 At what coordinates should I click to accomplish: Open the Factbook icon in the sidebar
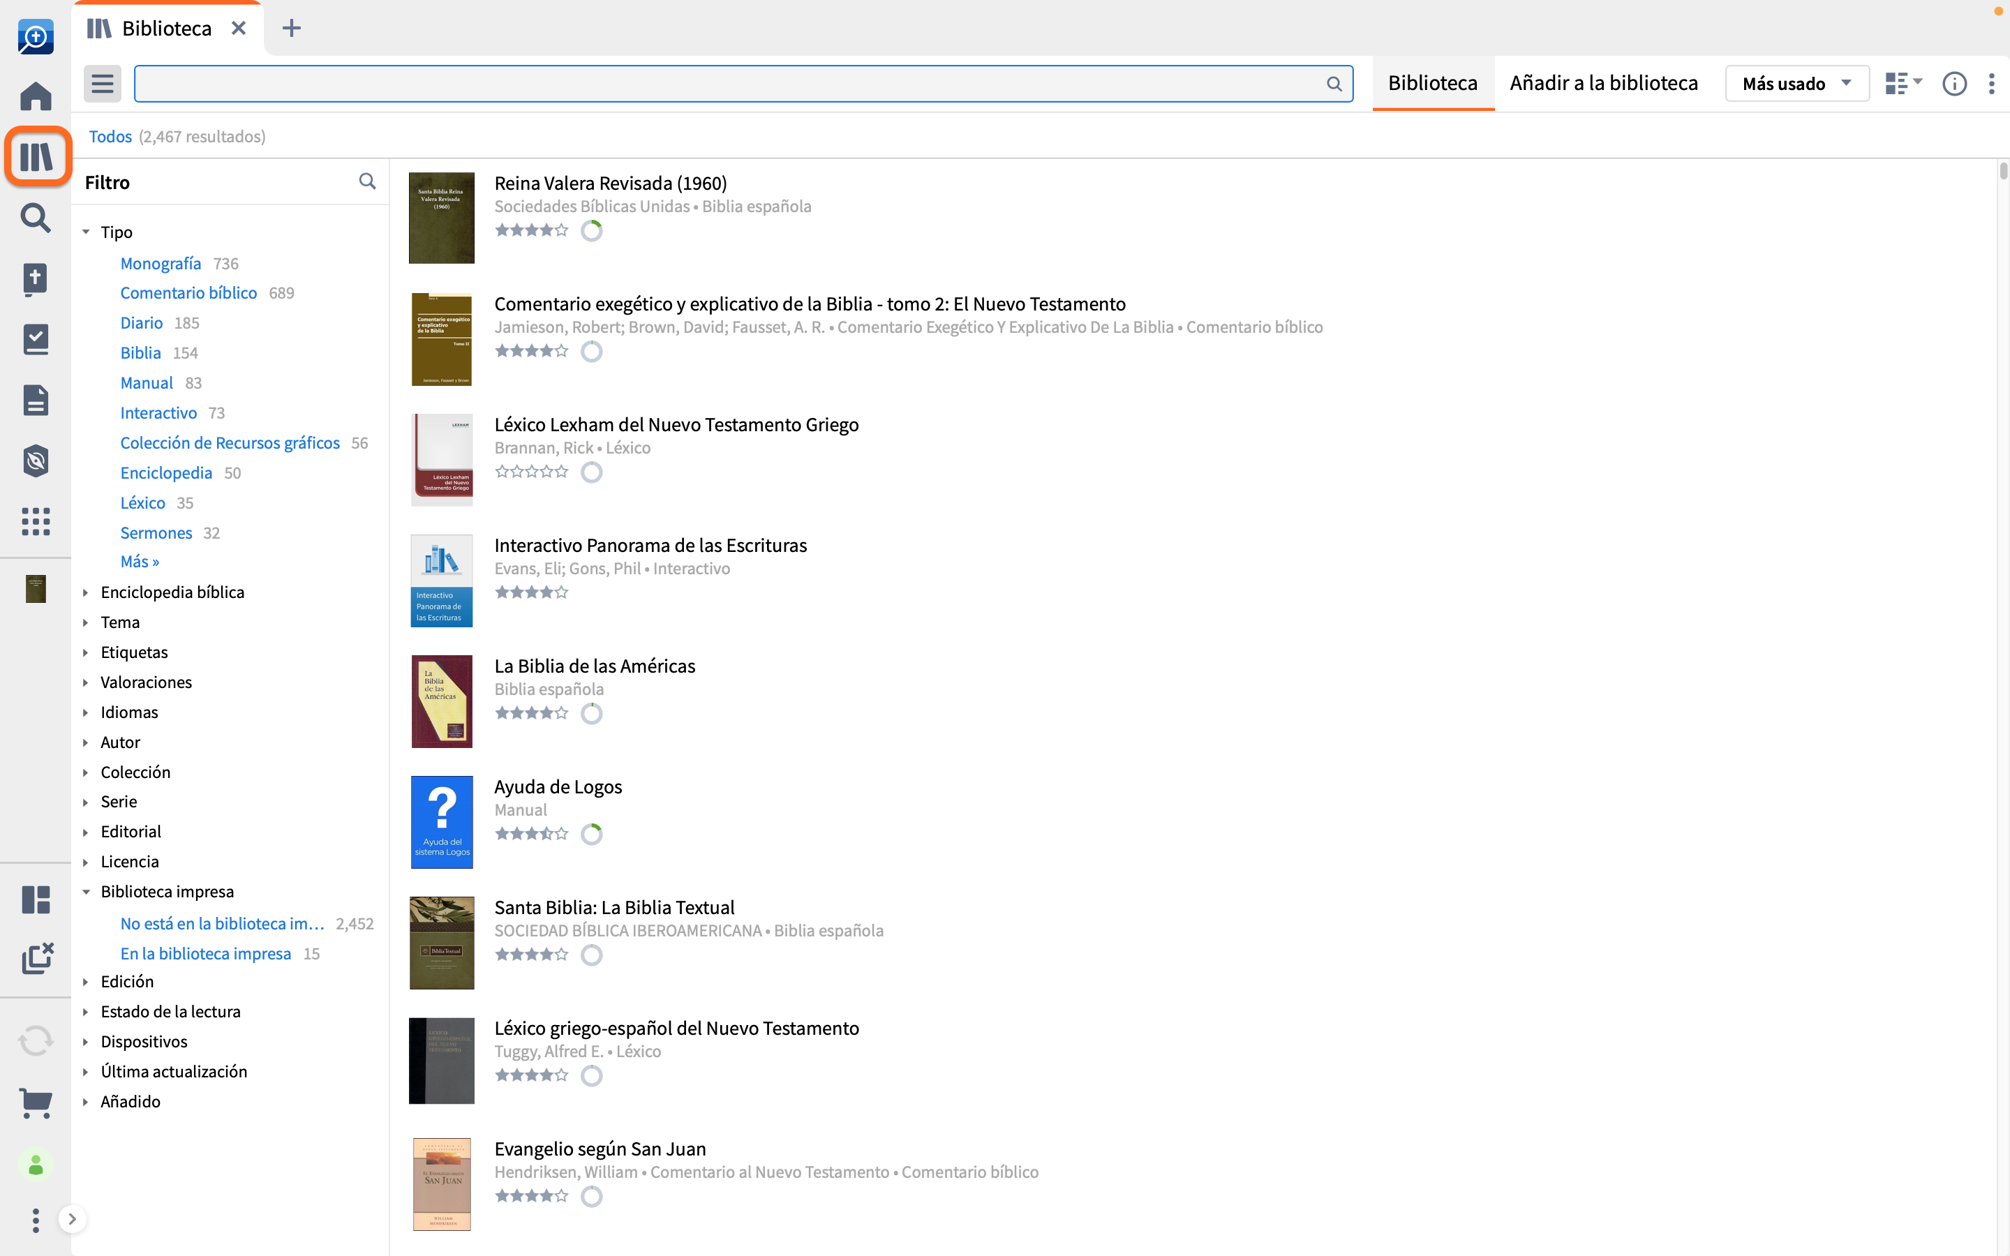click(36, 279)
